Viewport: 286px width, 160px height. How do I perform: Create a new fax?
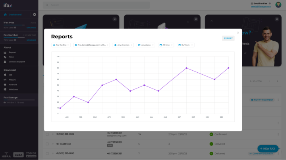[x=268, y=149]
